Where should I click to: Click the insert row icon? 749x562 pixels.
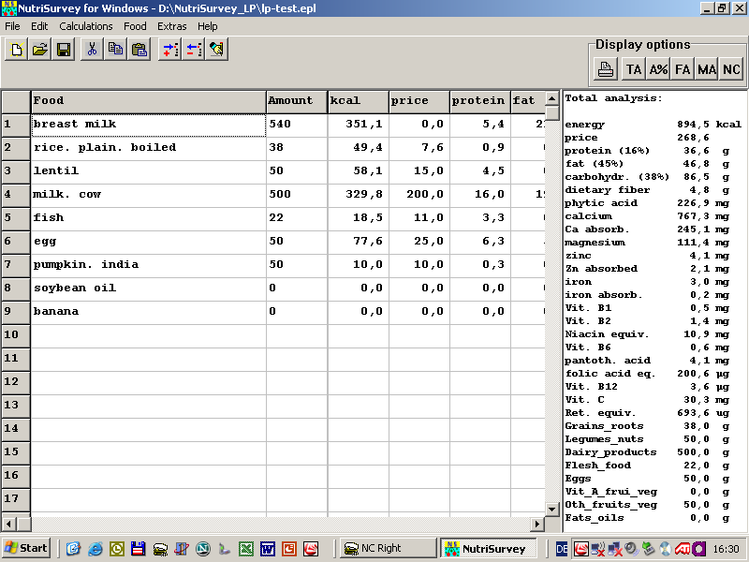pos(169,50)
